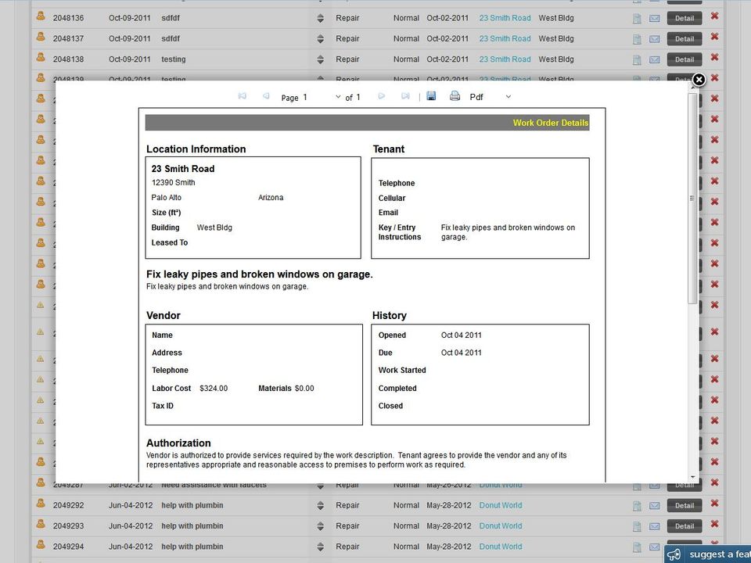Open Detail for work order 2049292
This screenshot has height=563, width=751.
[685, 506]
